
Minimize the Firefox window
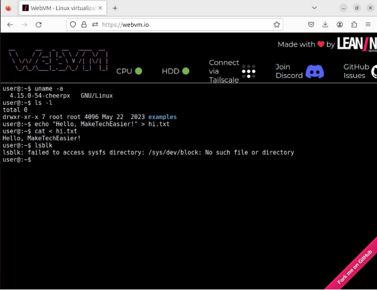pyautogui.click(x=343, y=8)
